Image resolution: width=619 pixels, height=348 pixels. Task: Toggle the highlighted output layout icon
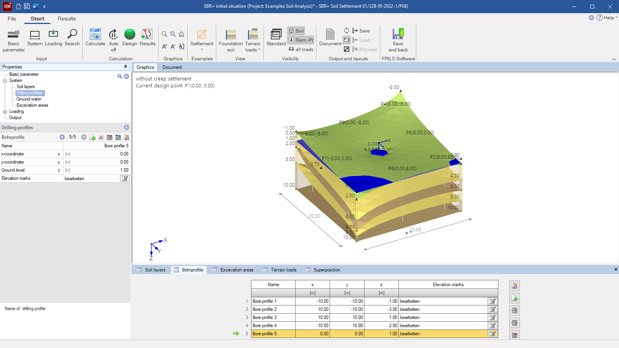347,40
